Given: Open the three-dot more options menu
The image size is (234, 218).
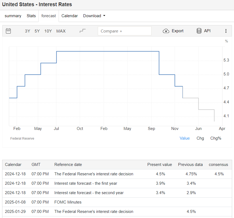Looking at the screenshot, I should coord(226,31).
